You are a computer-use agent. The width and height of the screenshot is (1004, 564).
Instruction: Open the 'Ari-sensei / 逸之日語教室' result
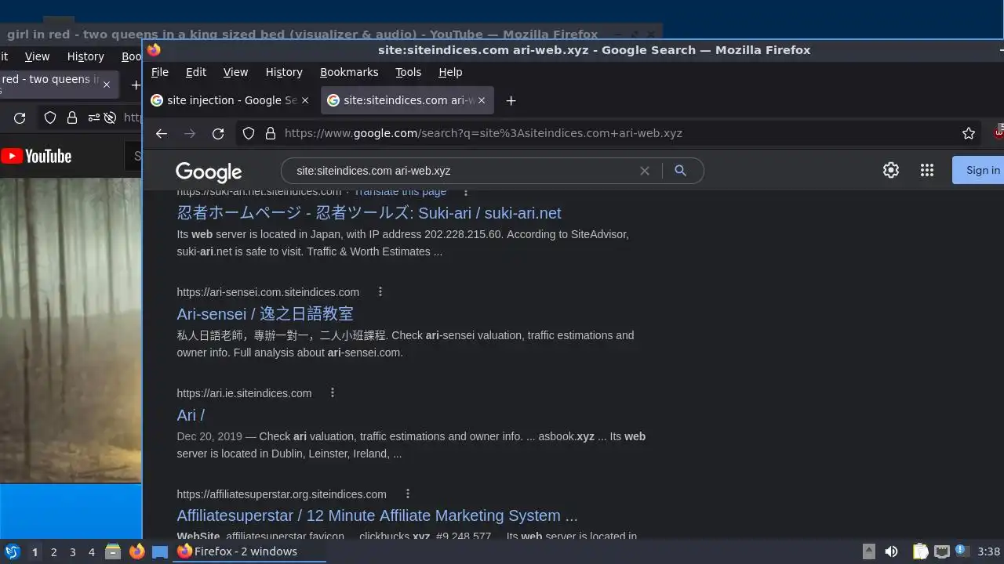tap(265, 313)
